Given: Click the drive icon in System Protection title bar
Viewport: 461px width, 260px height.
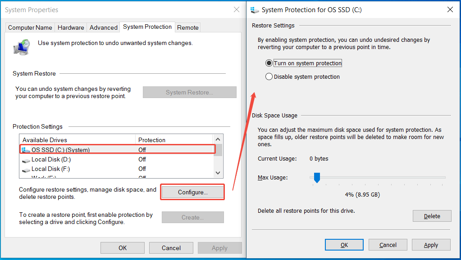Looking at the screenshot, I should 254,9.
